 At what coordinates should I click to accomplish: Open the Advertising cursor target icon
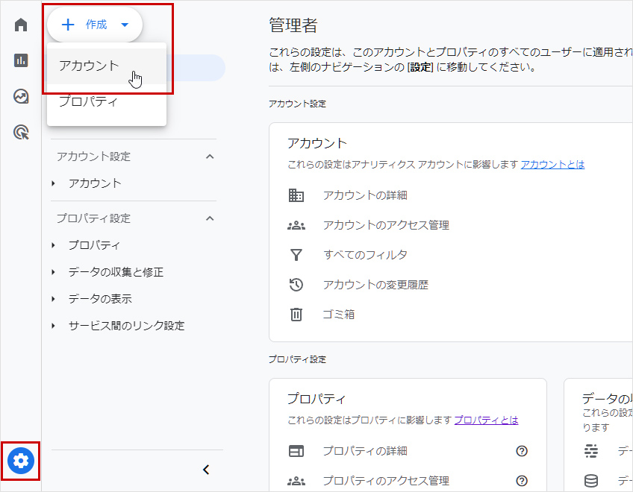click(x=21, y=133)
